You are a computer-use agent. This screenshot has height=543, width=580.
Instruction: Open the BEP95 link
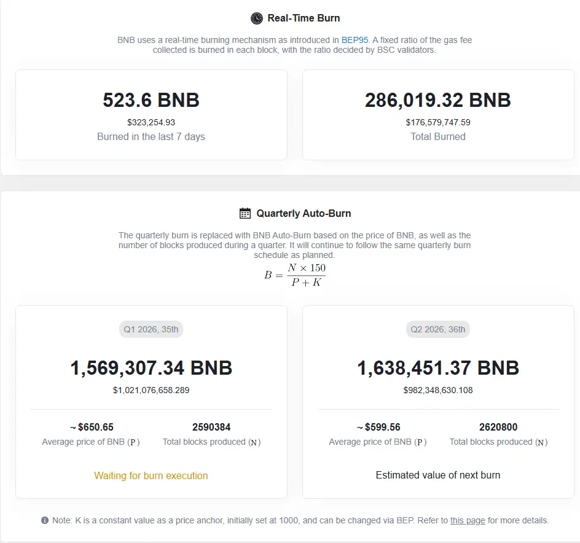(355, 40)
